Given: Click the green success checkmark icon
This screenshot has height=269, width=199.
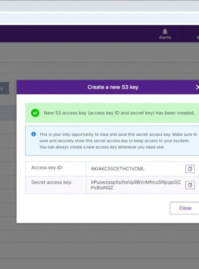Looking at the screenshot, I should pos(35,113).
